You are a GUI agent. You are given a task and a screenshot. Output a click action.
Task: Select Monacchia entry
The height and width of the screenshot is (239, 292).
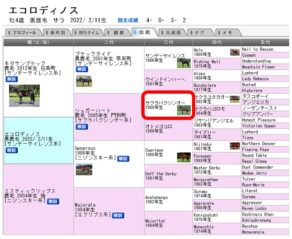[x=217, y=229]
